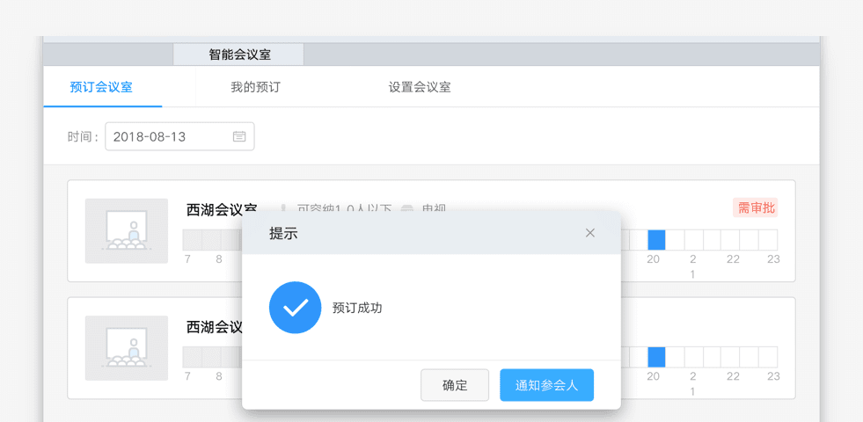Viewport: 863px width, 422px height.
Task: Choose the 7 o'clock slot in the second room
Action: (x=192, y=357)
